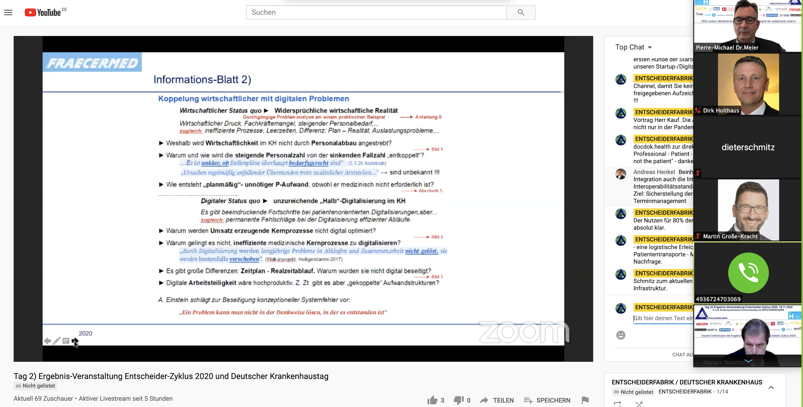Focus the Suchen search field
Screen dimensions: 803x407
[376, 13]
